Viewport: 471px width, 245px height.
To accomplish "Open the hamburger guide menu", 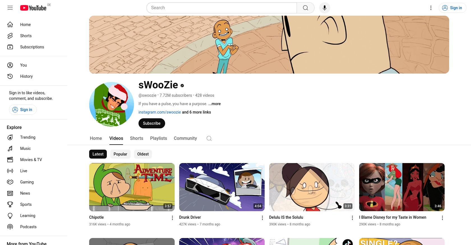I will tap(10, 8).
